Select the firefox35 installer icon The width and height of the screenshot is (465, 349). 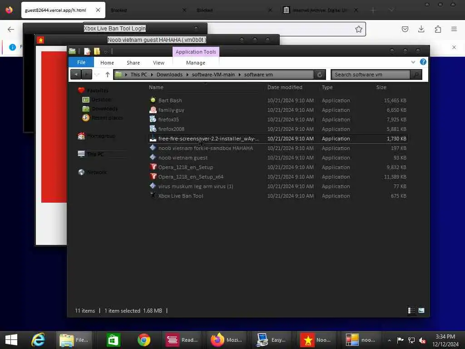tap(153, 120)
